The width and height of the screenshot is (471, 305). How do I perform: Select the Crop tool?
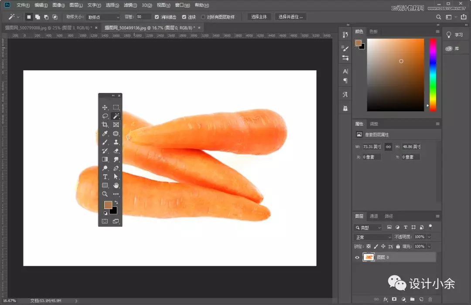pyautogui.click(x=105, y=124)
